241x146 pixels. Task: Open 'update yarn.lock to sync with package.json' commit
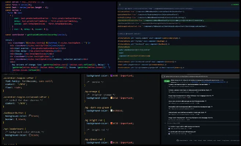click(182, 132)
